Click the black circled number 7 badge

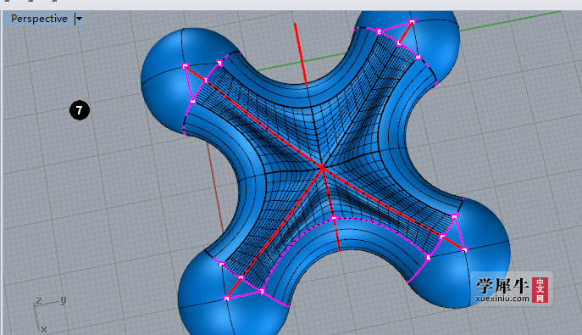point(80,110)
